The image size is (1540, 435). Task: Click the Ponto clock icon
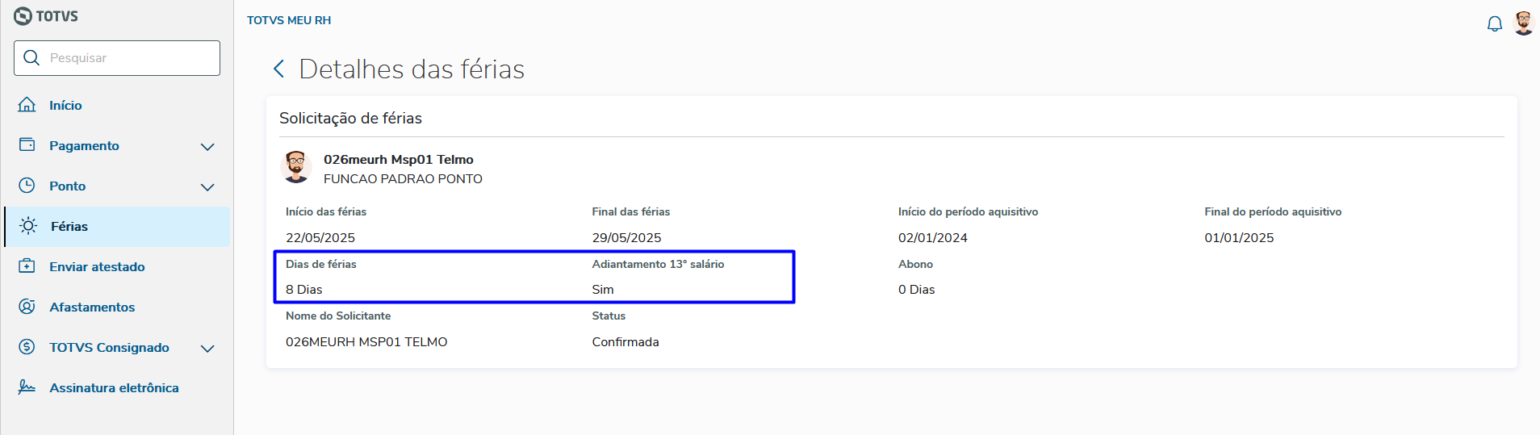[27, 186]
